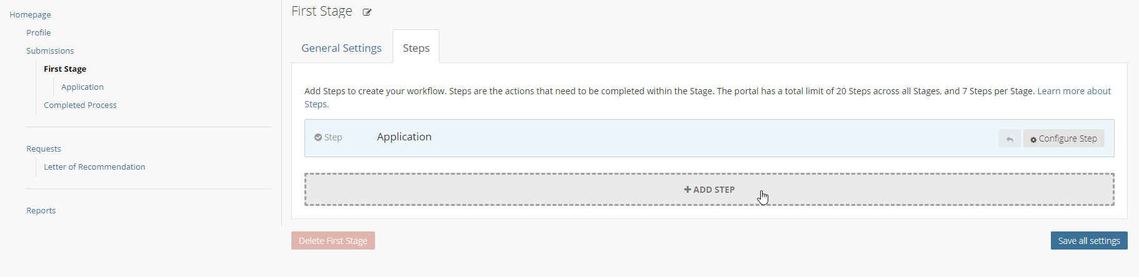Click the edit pencil icon beside First Stage
Image resolution: width=1139 pixels, height=277 pixels.
367,12
